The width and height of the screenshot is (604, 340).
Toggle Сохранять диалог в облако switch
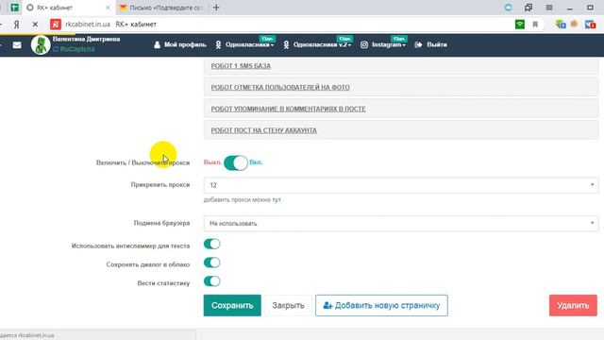click(x=211, y=263)
